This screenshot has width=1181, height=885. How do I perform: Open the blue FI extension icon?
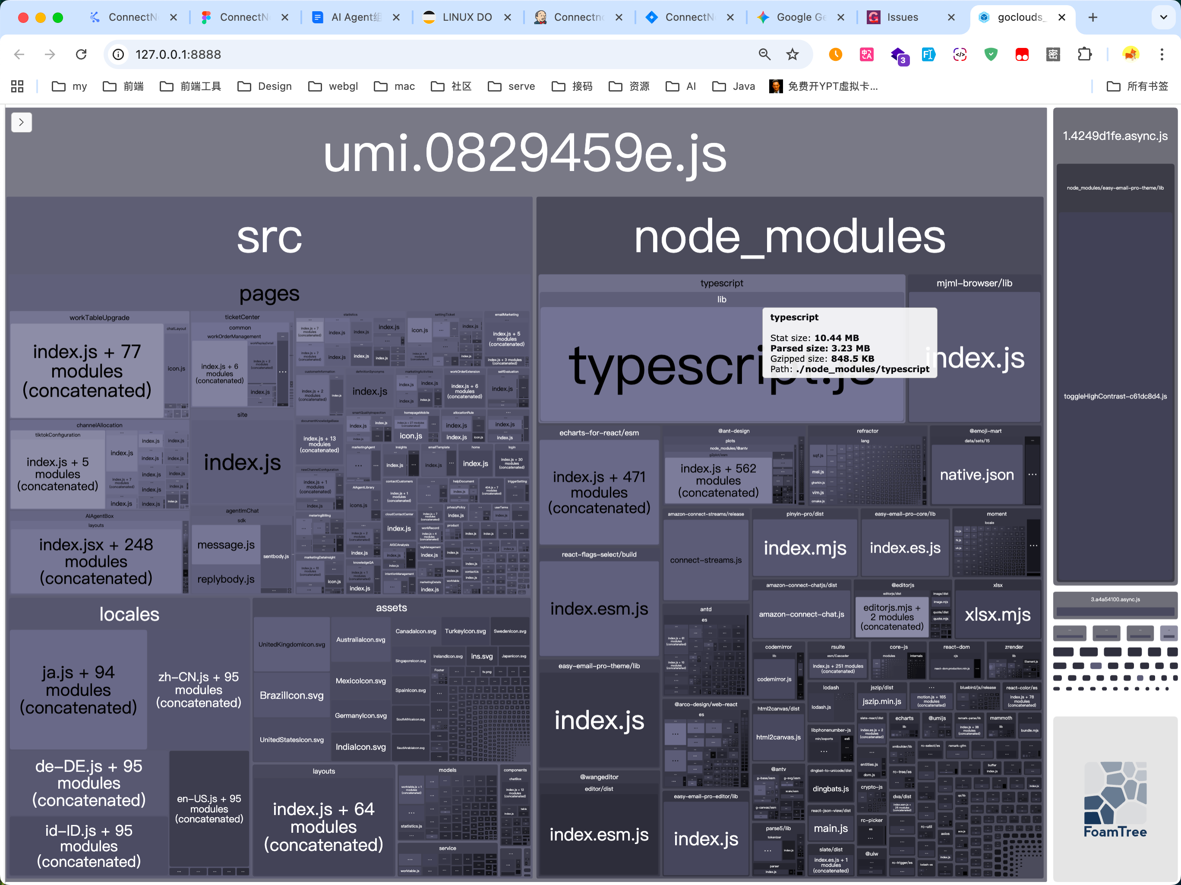pos(929,54)
